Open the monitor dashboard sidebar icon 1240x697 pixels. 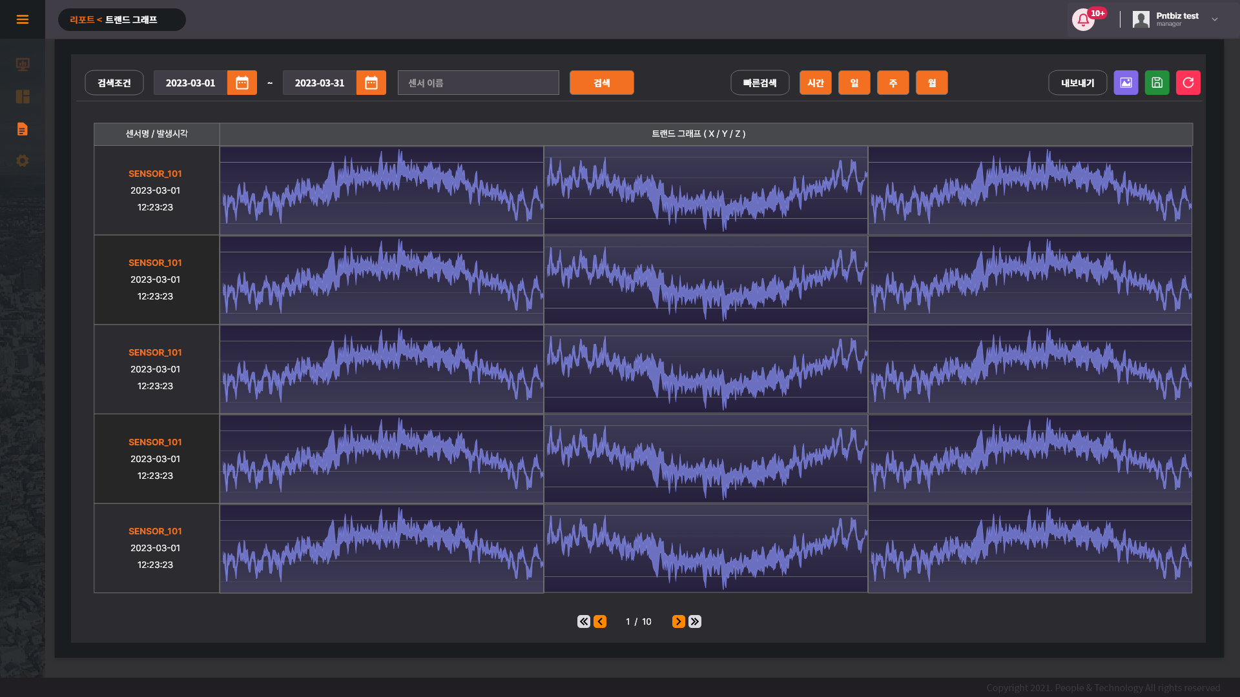23,65
